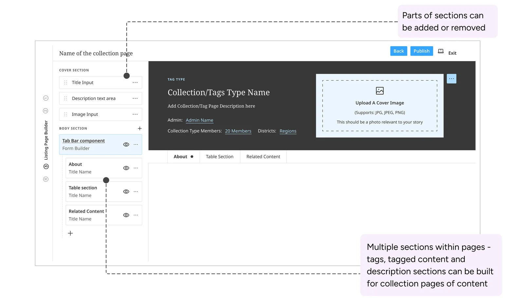Open the 20 Members link
524x306 pixels.
[238, 131]
